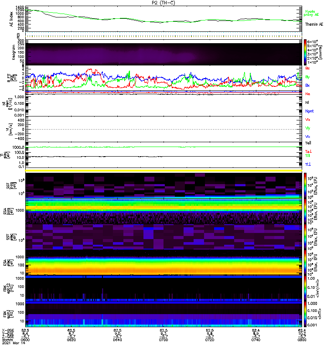This screenshot has height=349, width=327.
Task: Select the red Viz legend label
Action: [x=308, y=120]
